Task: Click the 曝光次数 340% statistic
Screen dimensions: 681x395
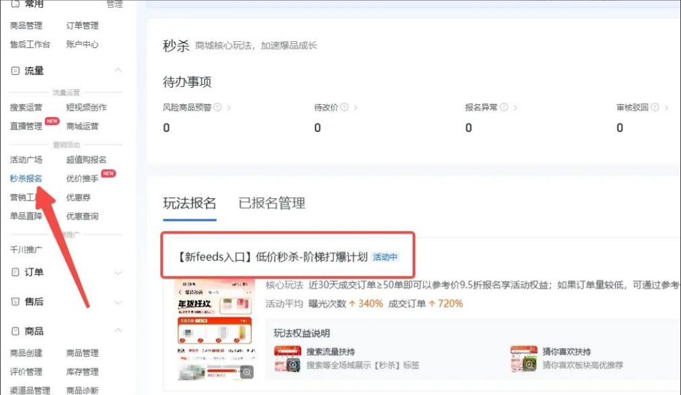Action: coord(346,304)
